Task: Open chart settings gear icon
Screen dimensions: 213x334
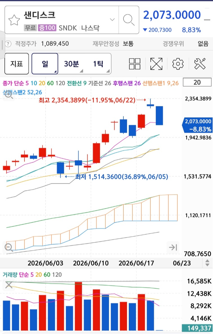Action: point(178,64)
